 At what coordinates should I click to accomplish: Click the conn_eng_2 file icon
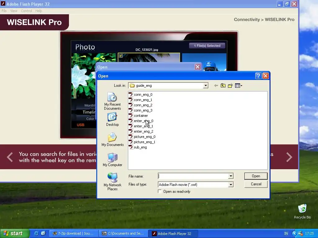(131, 105)
